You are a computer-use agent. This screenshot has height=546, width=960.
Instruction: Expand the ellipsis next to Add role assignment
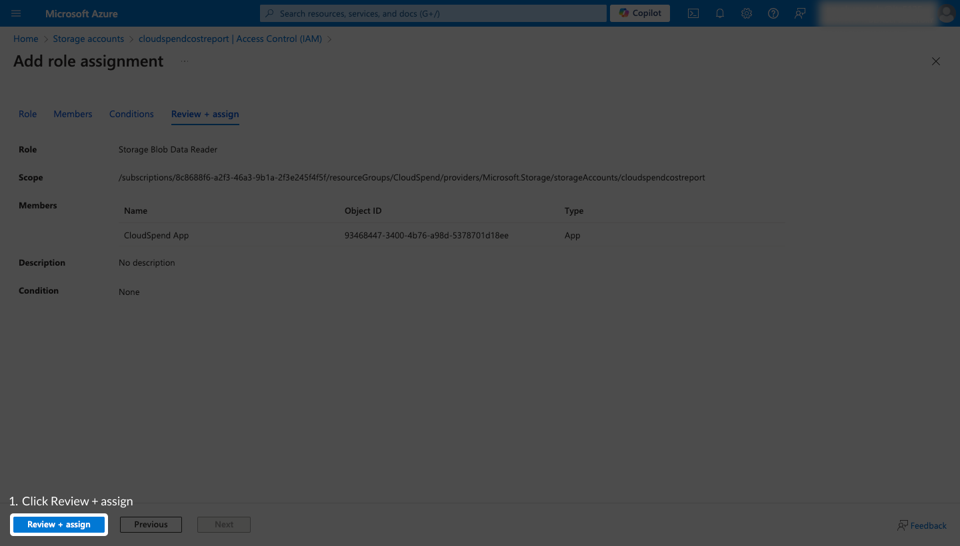pyautogui.click(x=184, y=61)
